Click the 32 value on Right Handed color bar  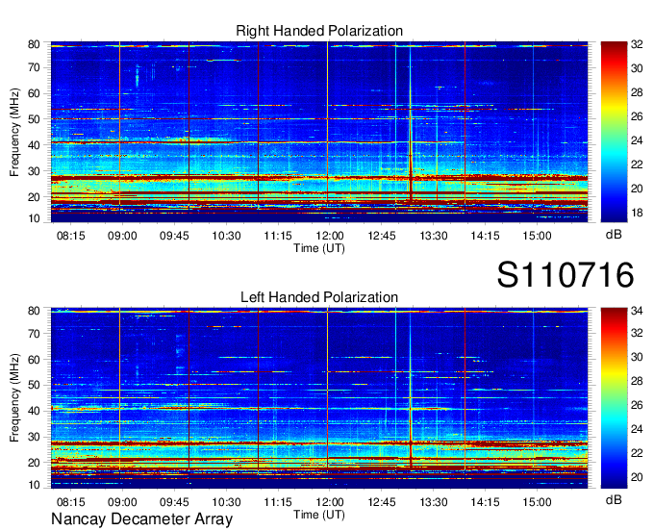[x=637, y=44]
